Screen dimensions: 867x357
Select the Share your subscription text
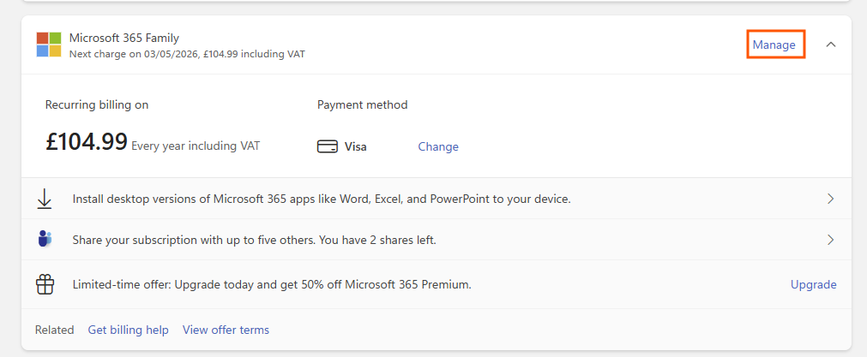[x=254, y=240]
